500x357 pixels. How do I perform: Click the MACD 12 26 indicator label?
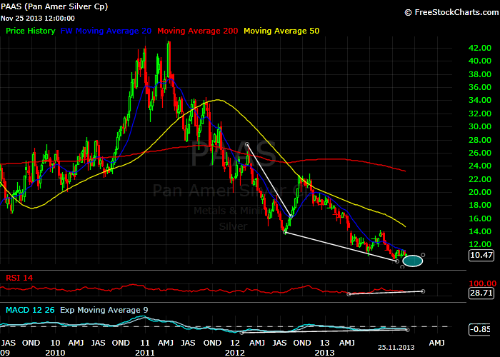[30, 310]
